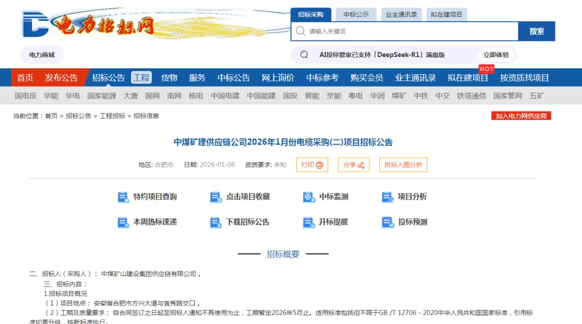This screenshot has width=582, height=324.
Task: Switch to the 中标公示 search tab
Action: coord(356,15)
